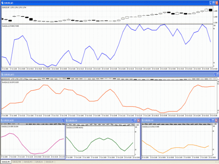Maximize the EURUSD,H1 chart window
The height and width of the screenshot is (164, 219).
click(135, 121)
